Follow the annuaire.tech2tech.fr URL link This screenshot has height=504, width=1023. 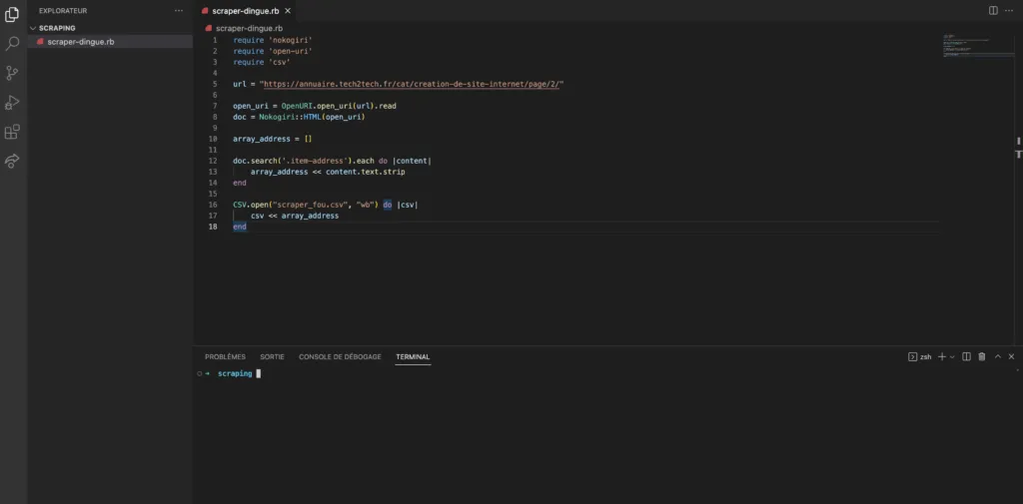tap(411, 84)
